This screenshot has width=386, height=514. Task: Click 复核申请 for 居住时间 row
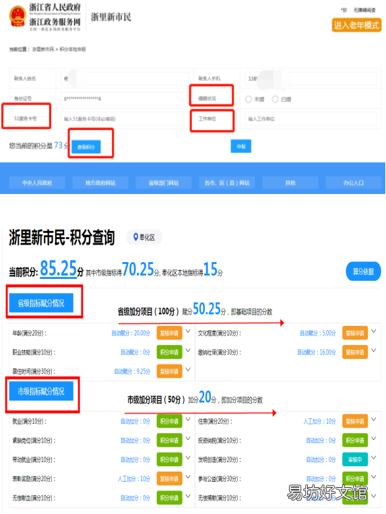click(169, 371)
